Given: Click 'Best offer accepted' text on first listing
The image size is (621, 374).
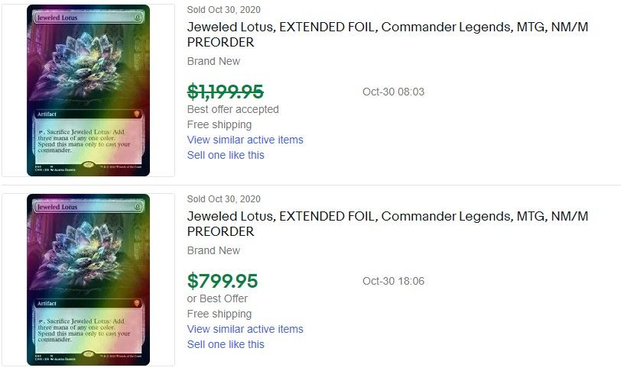Looking at the screenshot, I should (232, 109).
